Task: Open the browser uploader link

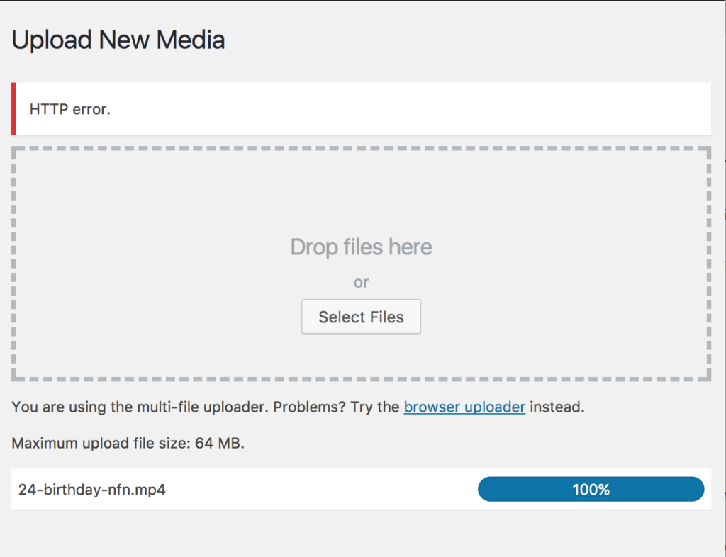Action: [464, 407]
